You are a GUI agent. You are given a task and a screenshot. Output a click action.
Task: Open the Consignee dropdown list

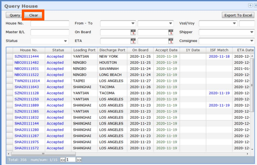(x=251, y=41)
